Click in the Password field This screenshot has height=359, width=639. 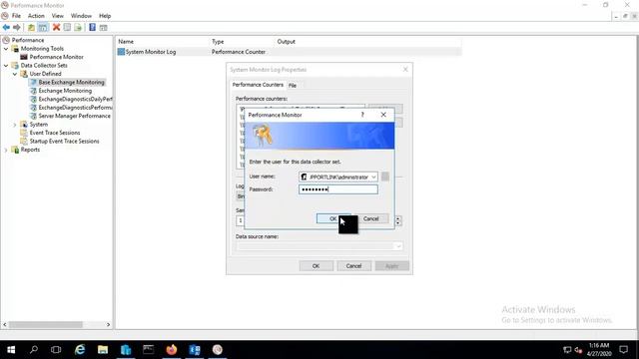coord(337,189)
